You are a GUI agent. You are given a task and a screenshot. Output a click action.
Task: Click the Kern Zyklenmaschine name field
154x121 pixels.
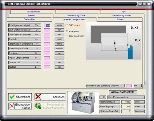[126, 97]
